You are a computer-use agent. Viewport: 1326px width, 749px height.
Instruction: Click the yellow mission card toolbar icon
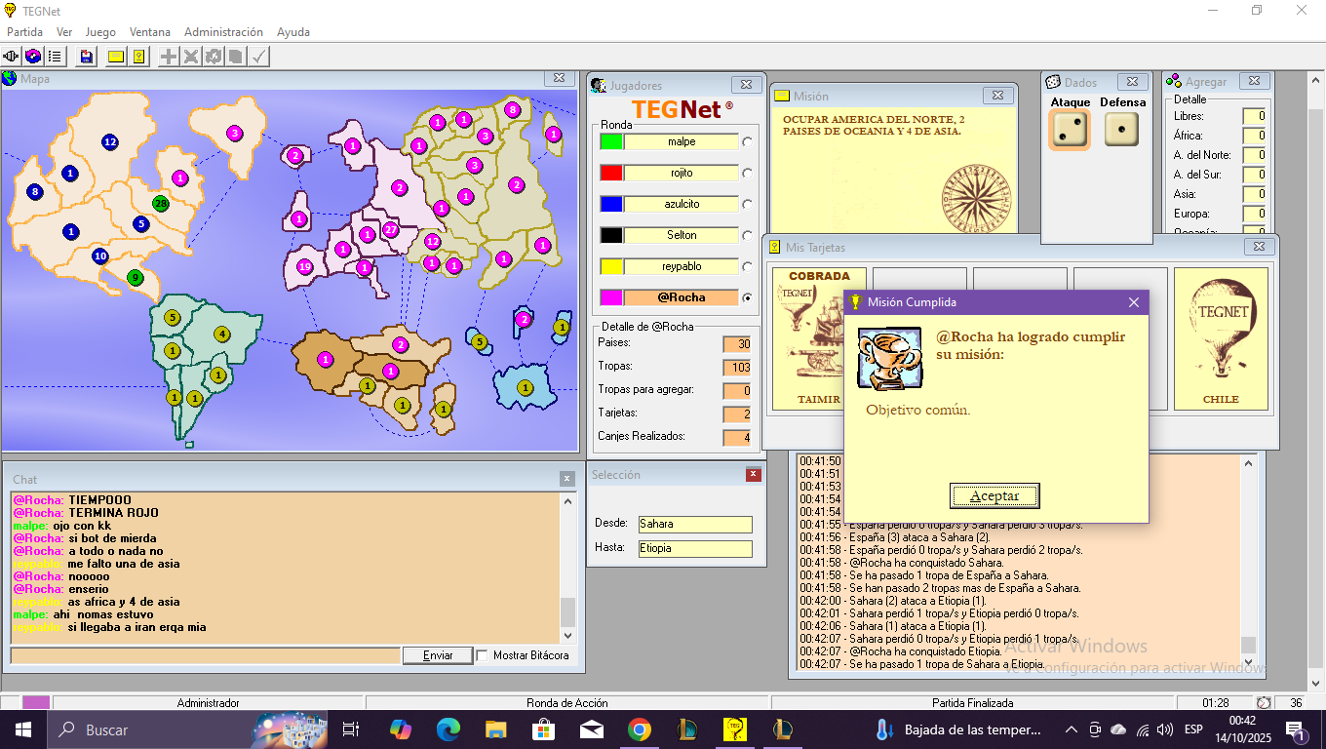(116, 57)
